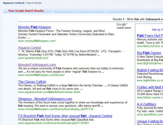Open the Bigfish Folding Bike ad
This screenshot has width=163, height=125.
click(150, 70)
